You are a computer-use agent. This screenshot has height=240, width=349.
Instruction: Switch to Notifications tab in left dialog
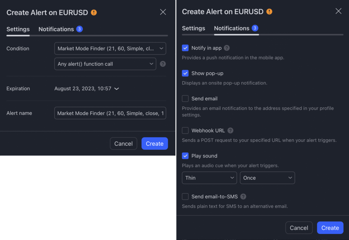coord(56,29)
